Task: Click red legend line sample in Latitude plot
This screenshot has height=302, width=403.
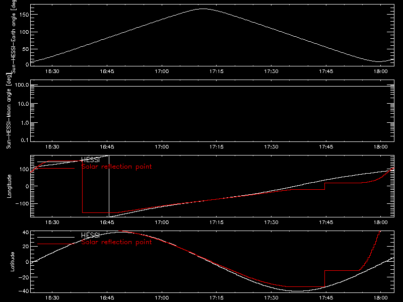Action: [x=56, y=244]
